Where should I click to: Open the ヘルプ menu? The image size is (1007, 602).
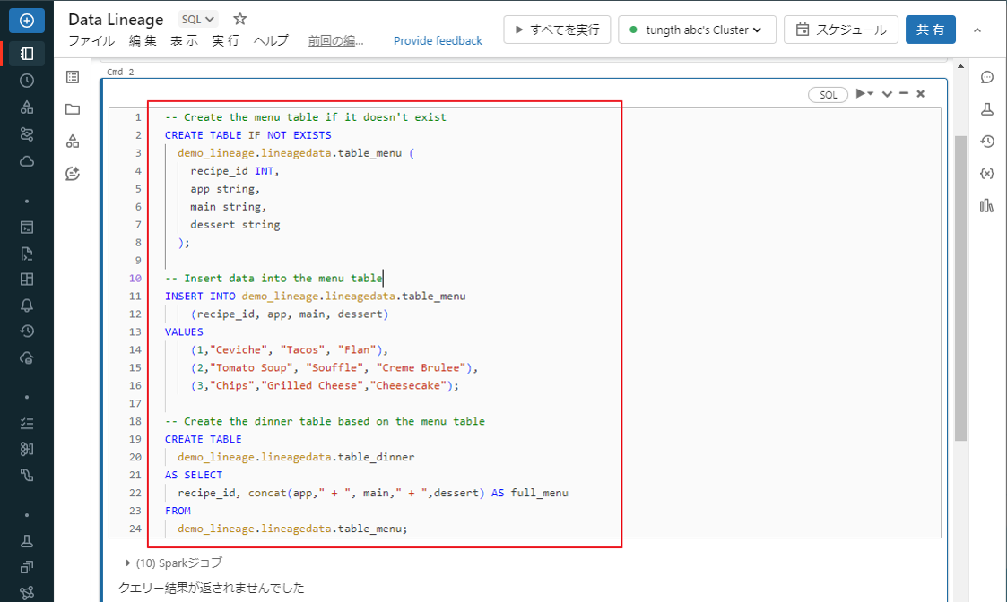(271, 41)
